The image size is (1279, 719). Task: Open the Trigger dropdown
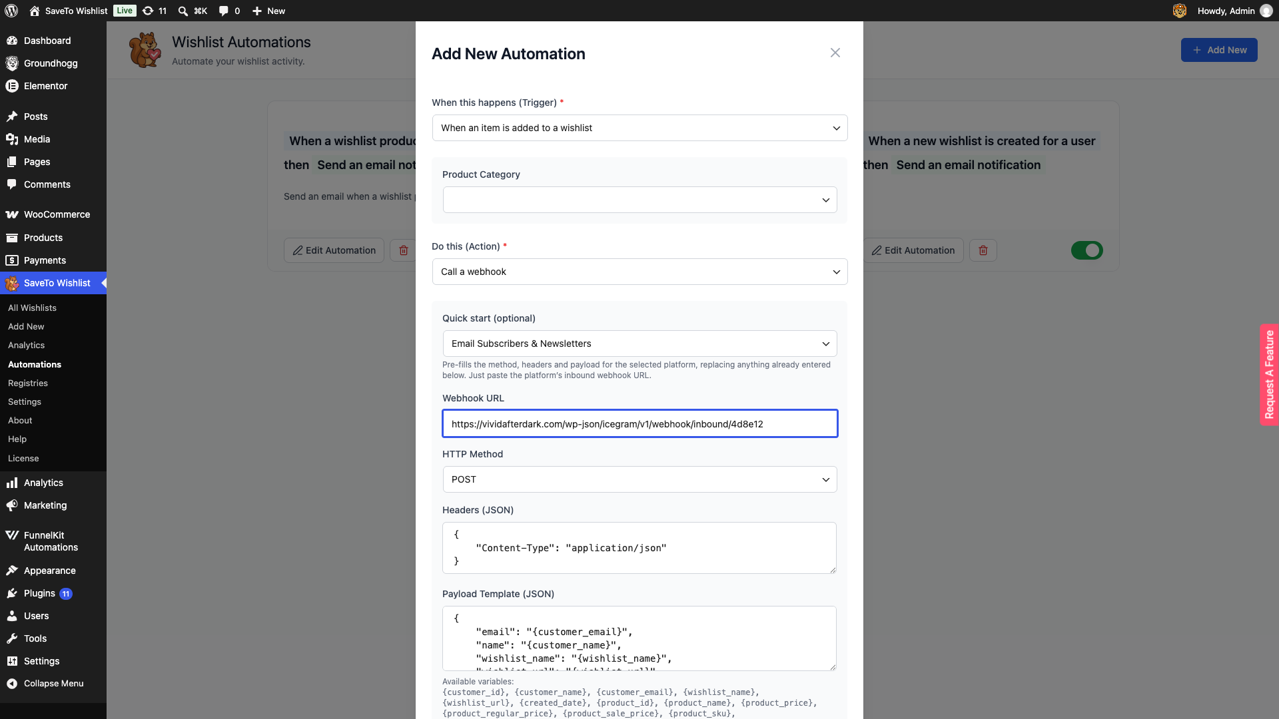click(x=639, y=128)
